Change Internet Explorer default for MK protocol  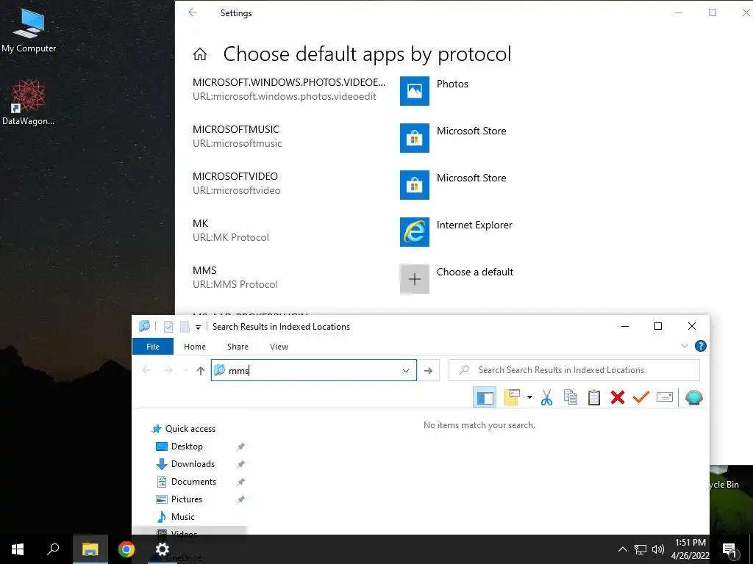(457, 231)
